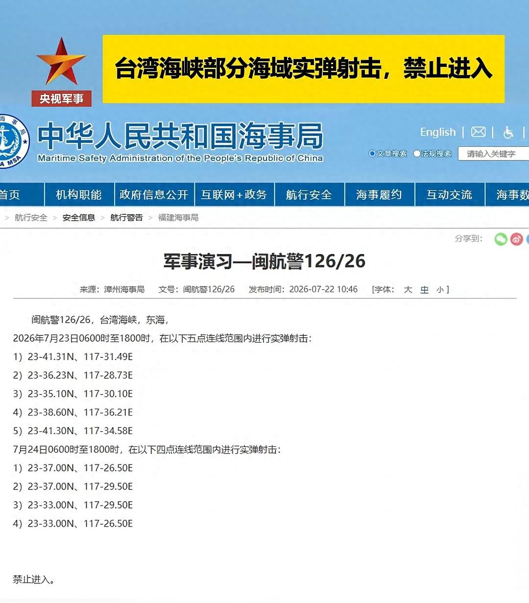The image size is (529, 603).
Task: Click the yellow headline banner 台湾海峡部分海域实弹射击
Action: click(304, 69)
